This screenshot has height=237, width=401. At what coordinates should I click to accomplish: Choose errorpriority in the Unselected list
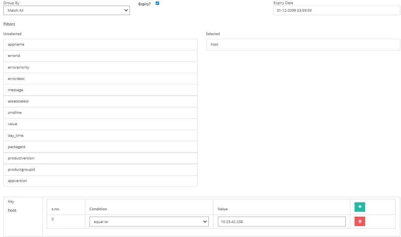pyautogui.click(x=100, y=67)
